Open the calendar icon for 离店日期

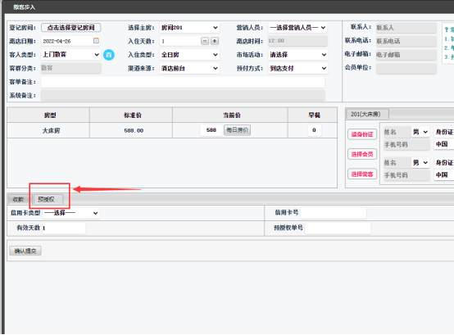[96, 40]
